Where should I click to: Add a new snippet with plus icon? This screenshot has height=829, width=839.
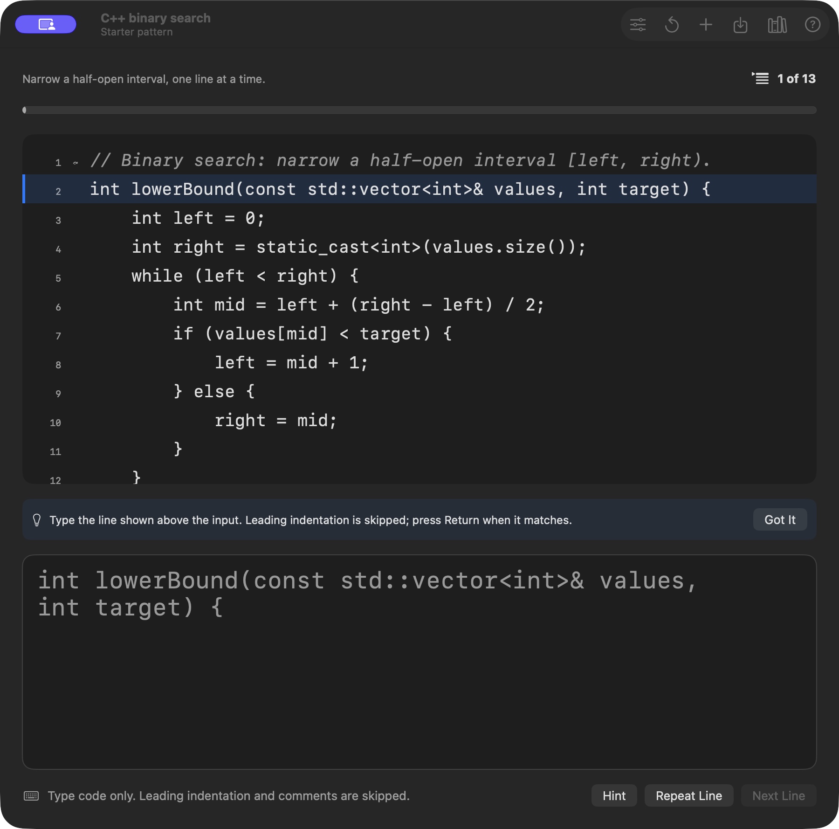click(706, 24)
